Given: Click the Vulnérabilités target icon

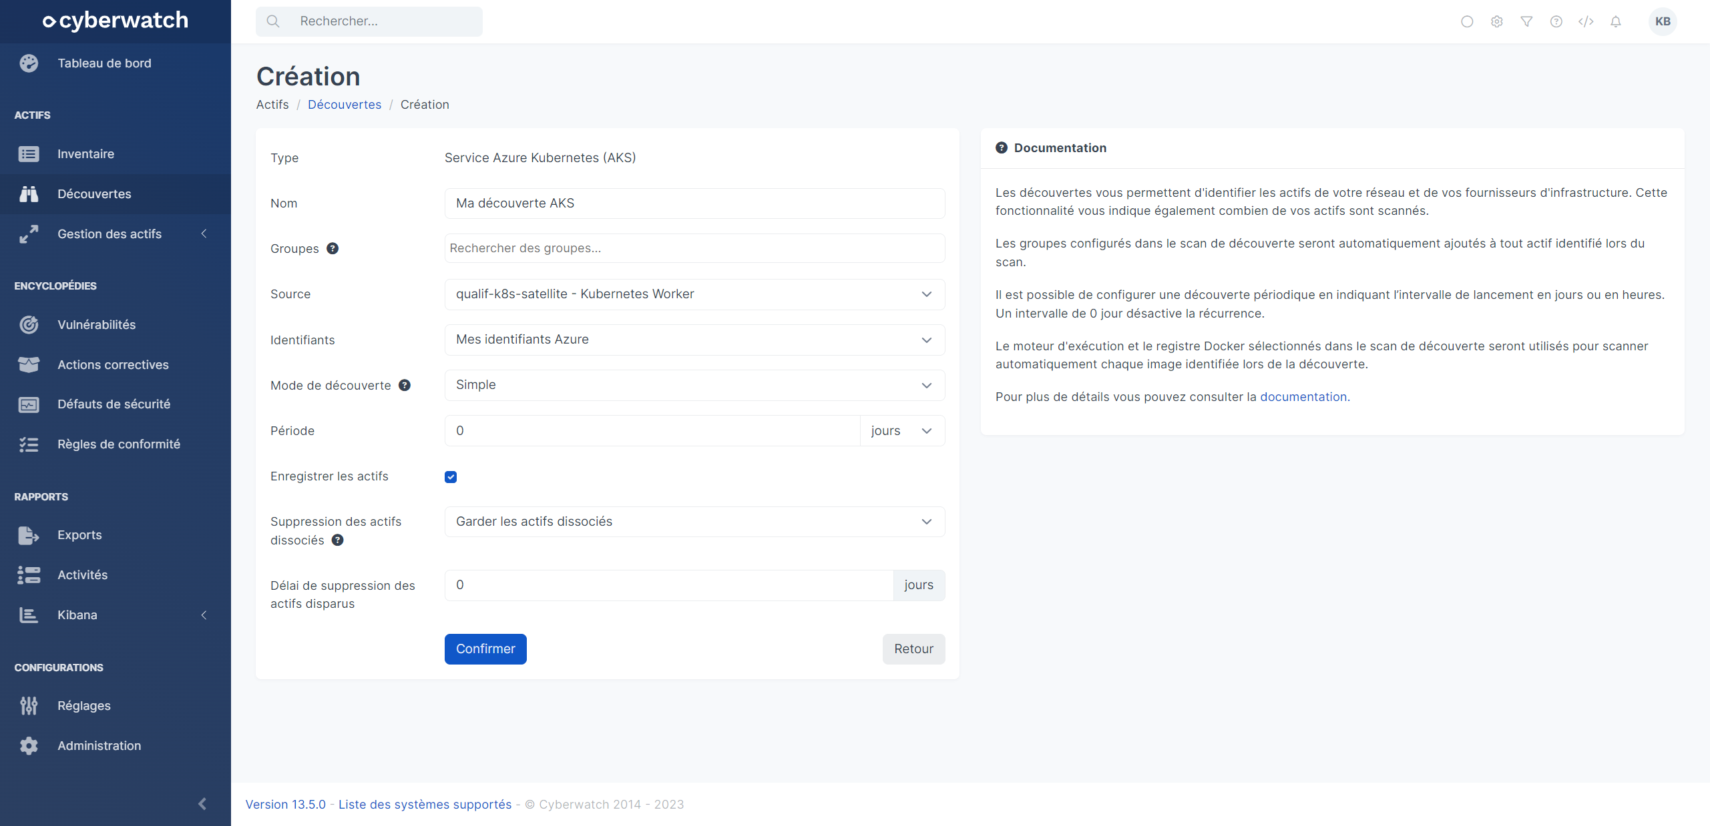Looking at the screenshot, I should (29, 325).
